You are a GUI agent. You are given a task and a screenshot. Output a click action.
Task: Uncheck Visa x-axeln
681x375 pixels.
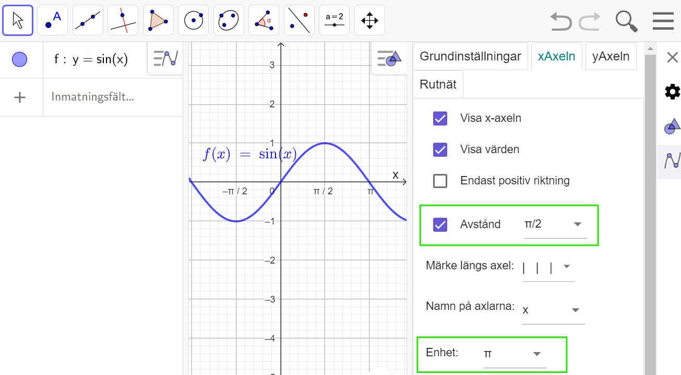click(x=440, y=118)
